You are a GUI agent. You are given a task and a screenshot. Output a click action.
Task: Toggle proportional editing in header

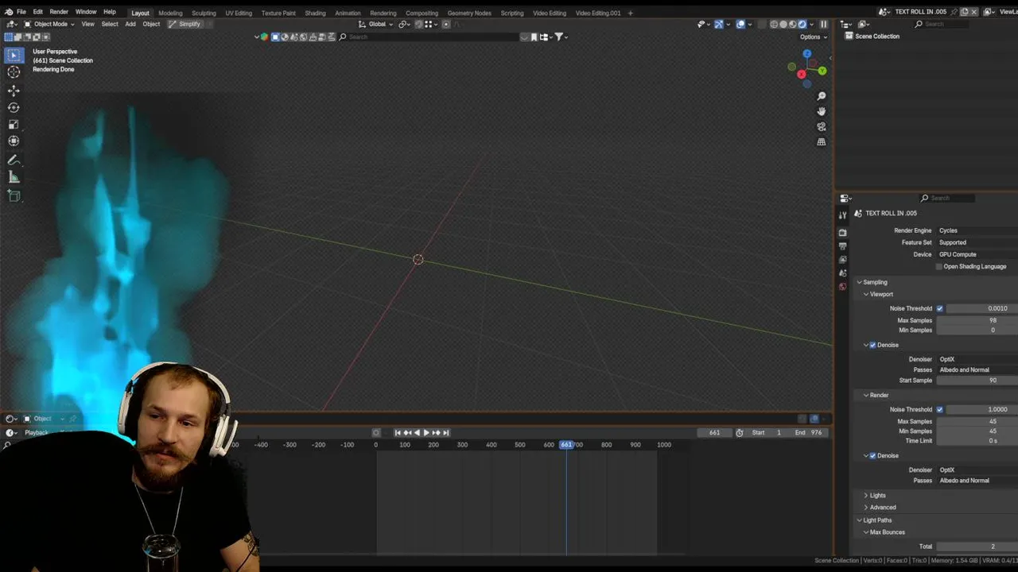pos(446,24)
